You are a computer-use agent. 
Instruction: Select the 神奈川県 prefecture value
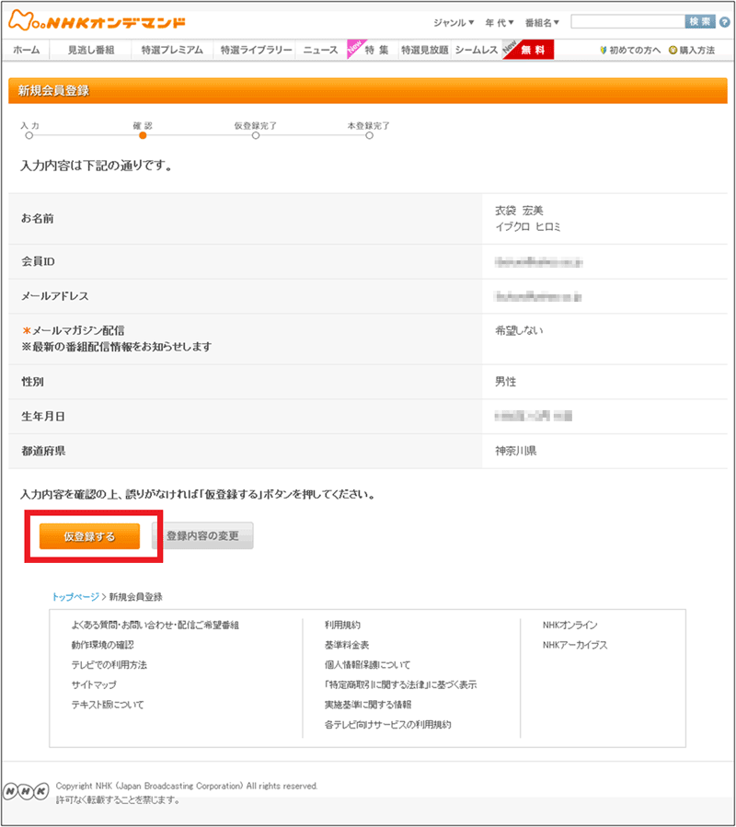515,451
